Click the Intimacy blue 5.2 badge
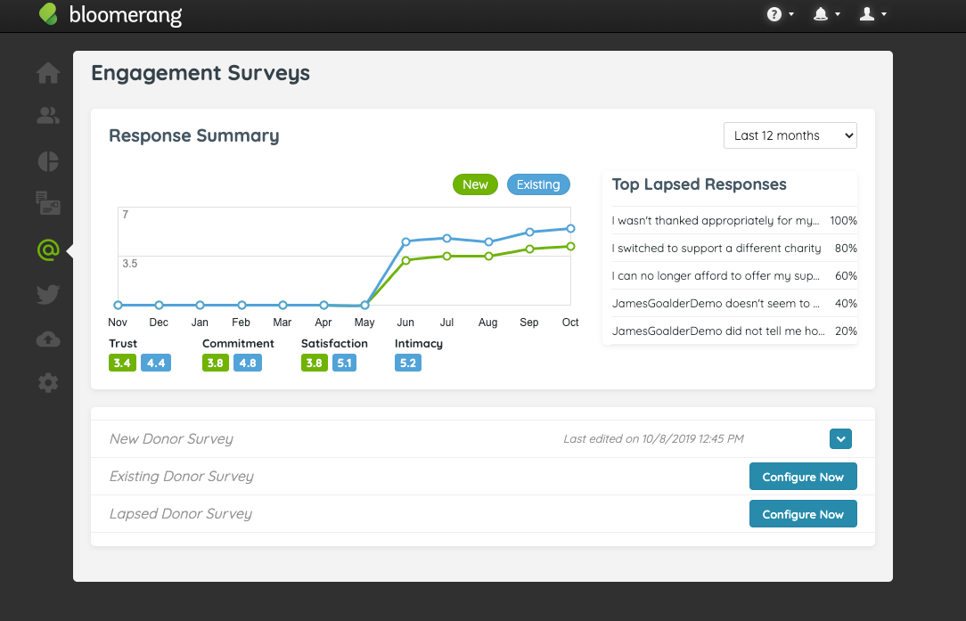 (408, 363)
